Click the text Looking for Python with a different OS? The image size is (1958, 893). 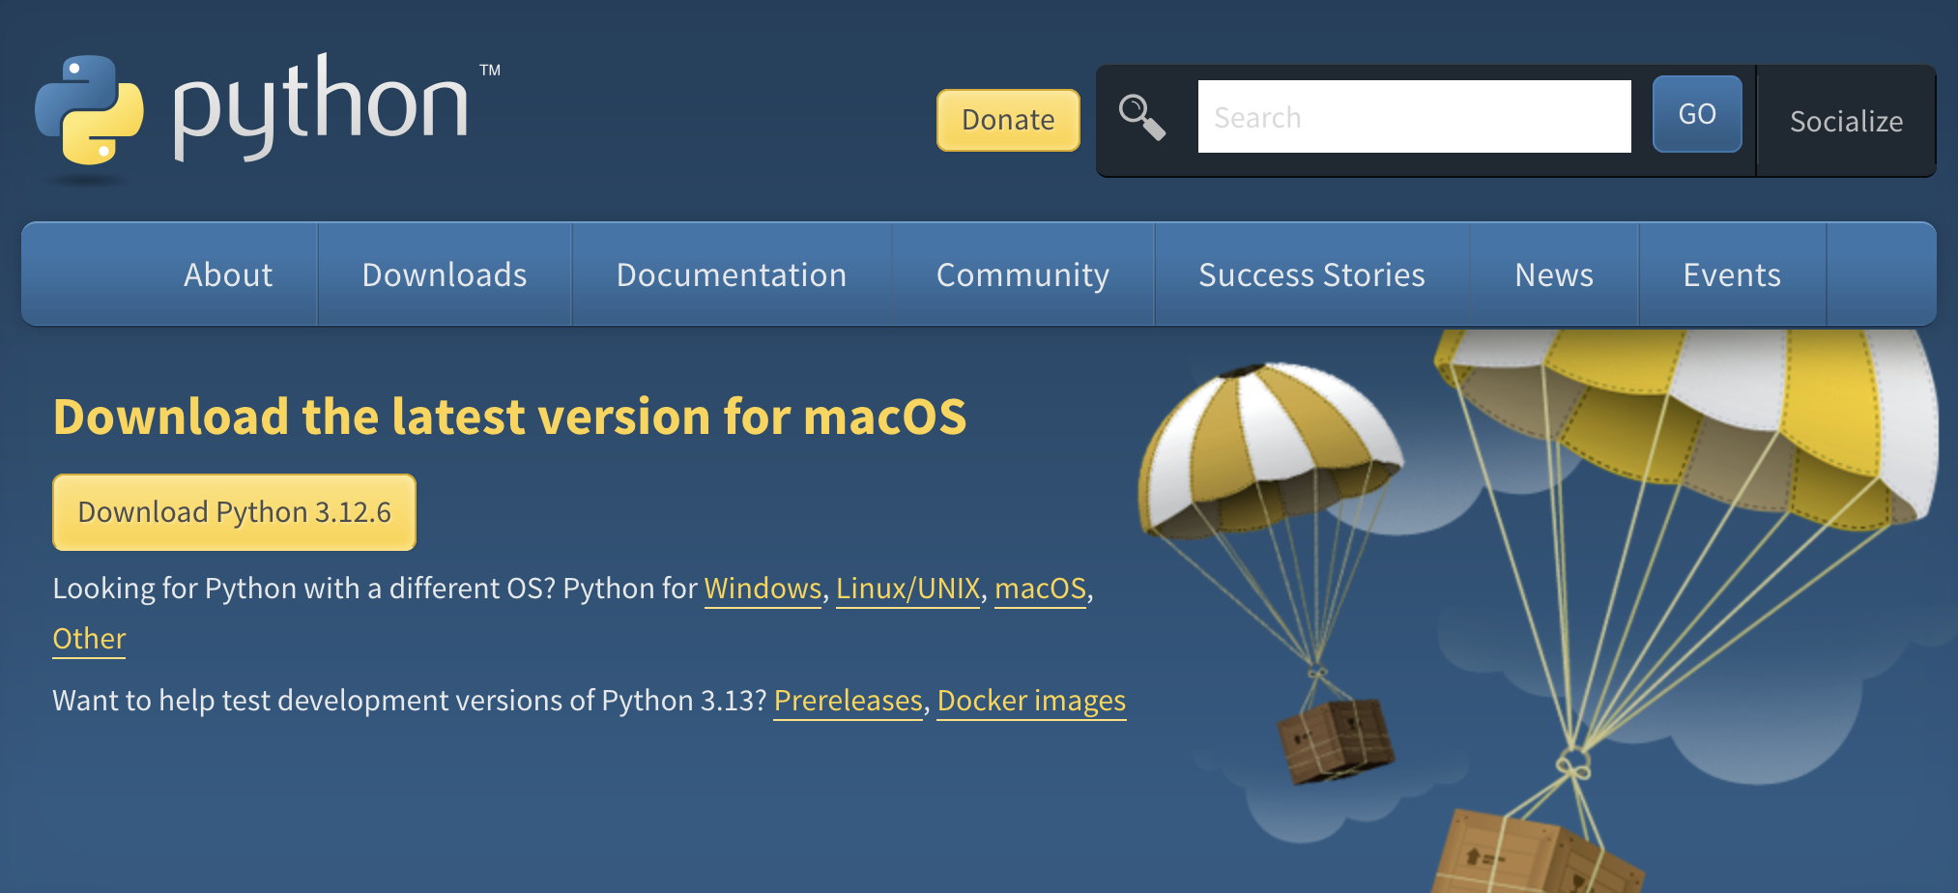[303, 589]
